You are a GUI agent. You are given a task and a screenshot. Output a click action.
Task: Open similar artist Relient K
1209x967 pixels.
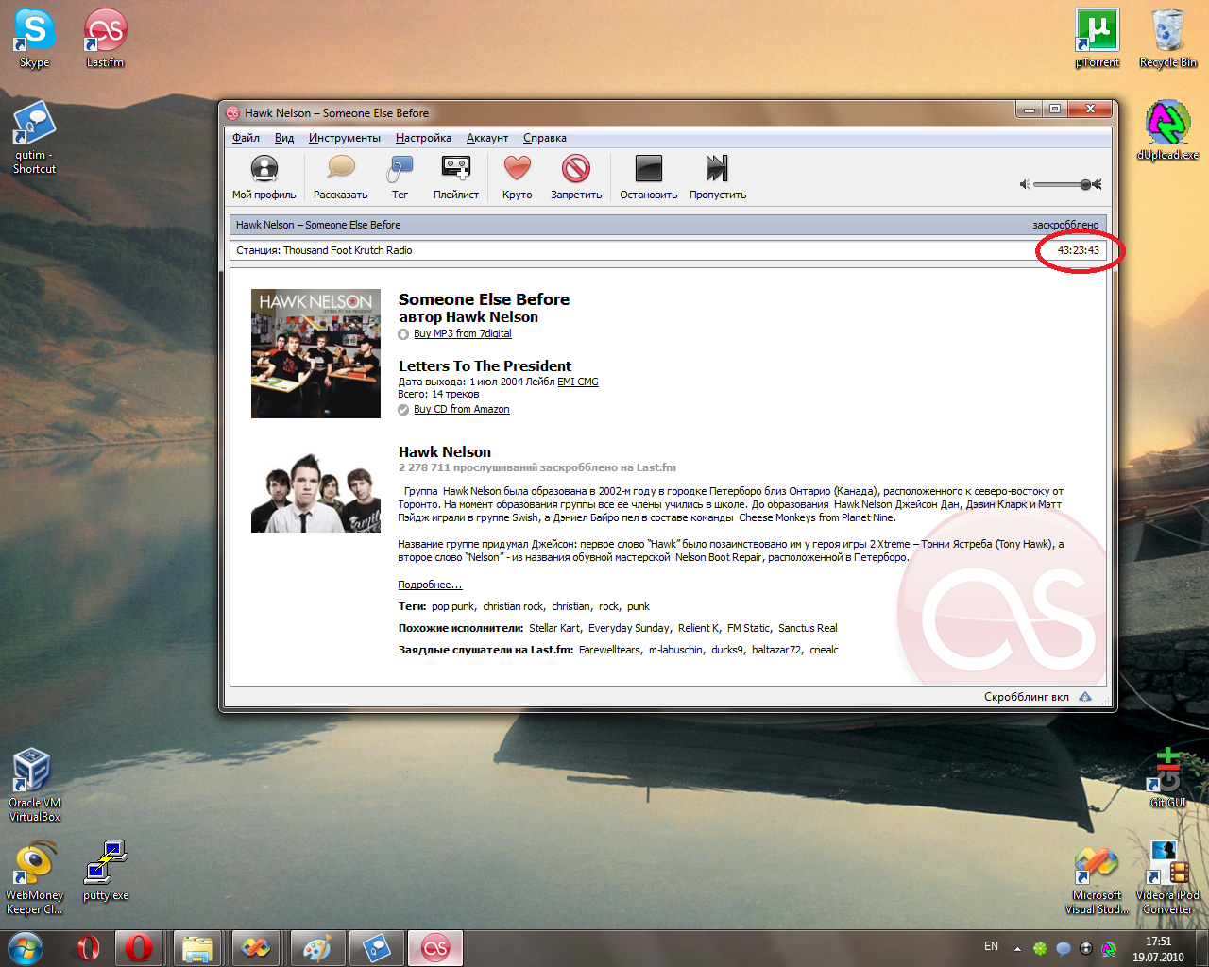[x=699, y=628]
